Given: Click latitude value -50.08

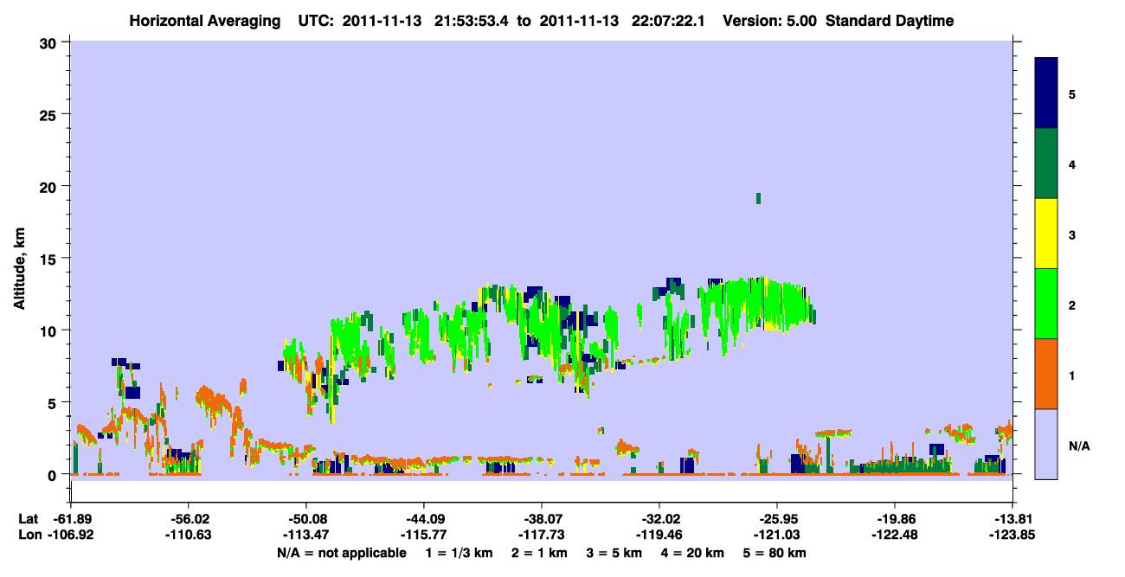Looking at the screenshot, I should pos(306,519).
